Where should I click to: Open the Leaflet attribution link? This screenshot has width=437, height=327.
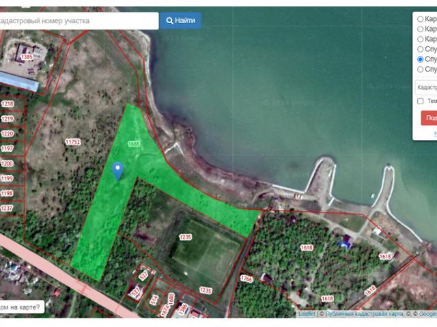coord(307,314)
